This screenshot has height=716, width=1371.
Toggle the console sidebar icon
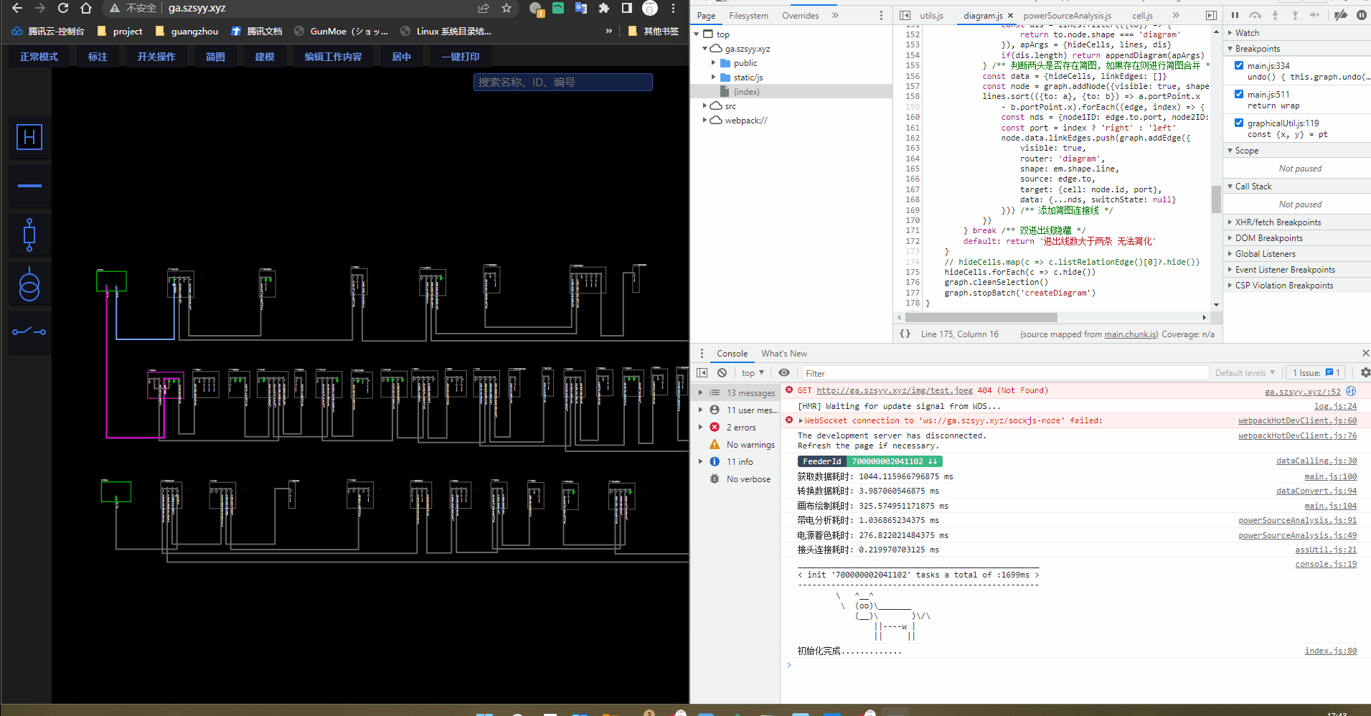click(x=702, y=372)
